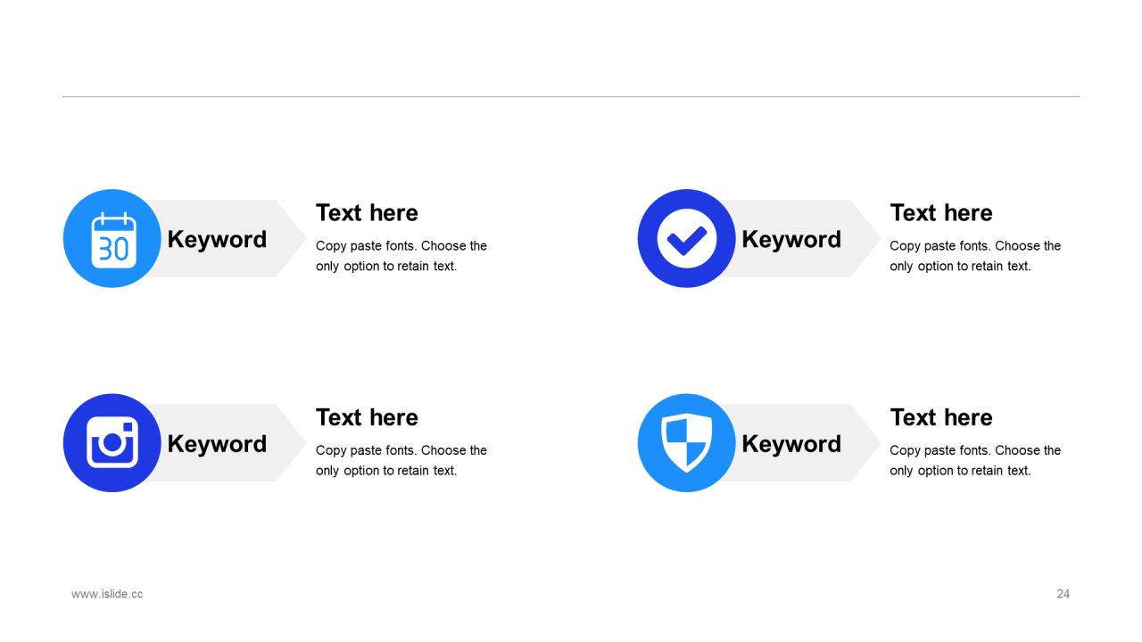The height and width of the screenshot is (642, 1142).
Task: Open the www.islide.cc footer link
Action: point(107,594)
